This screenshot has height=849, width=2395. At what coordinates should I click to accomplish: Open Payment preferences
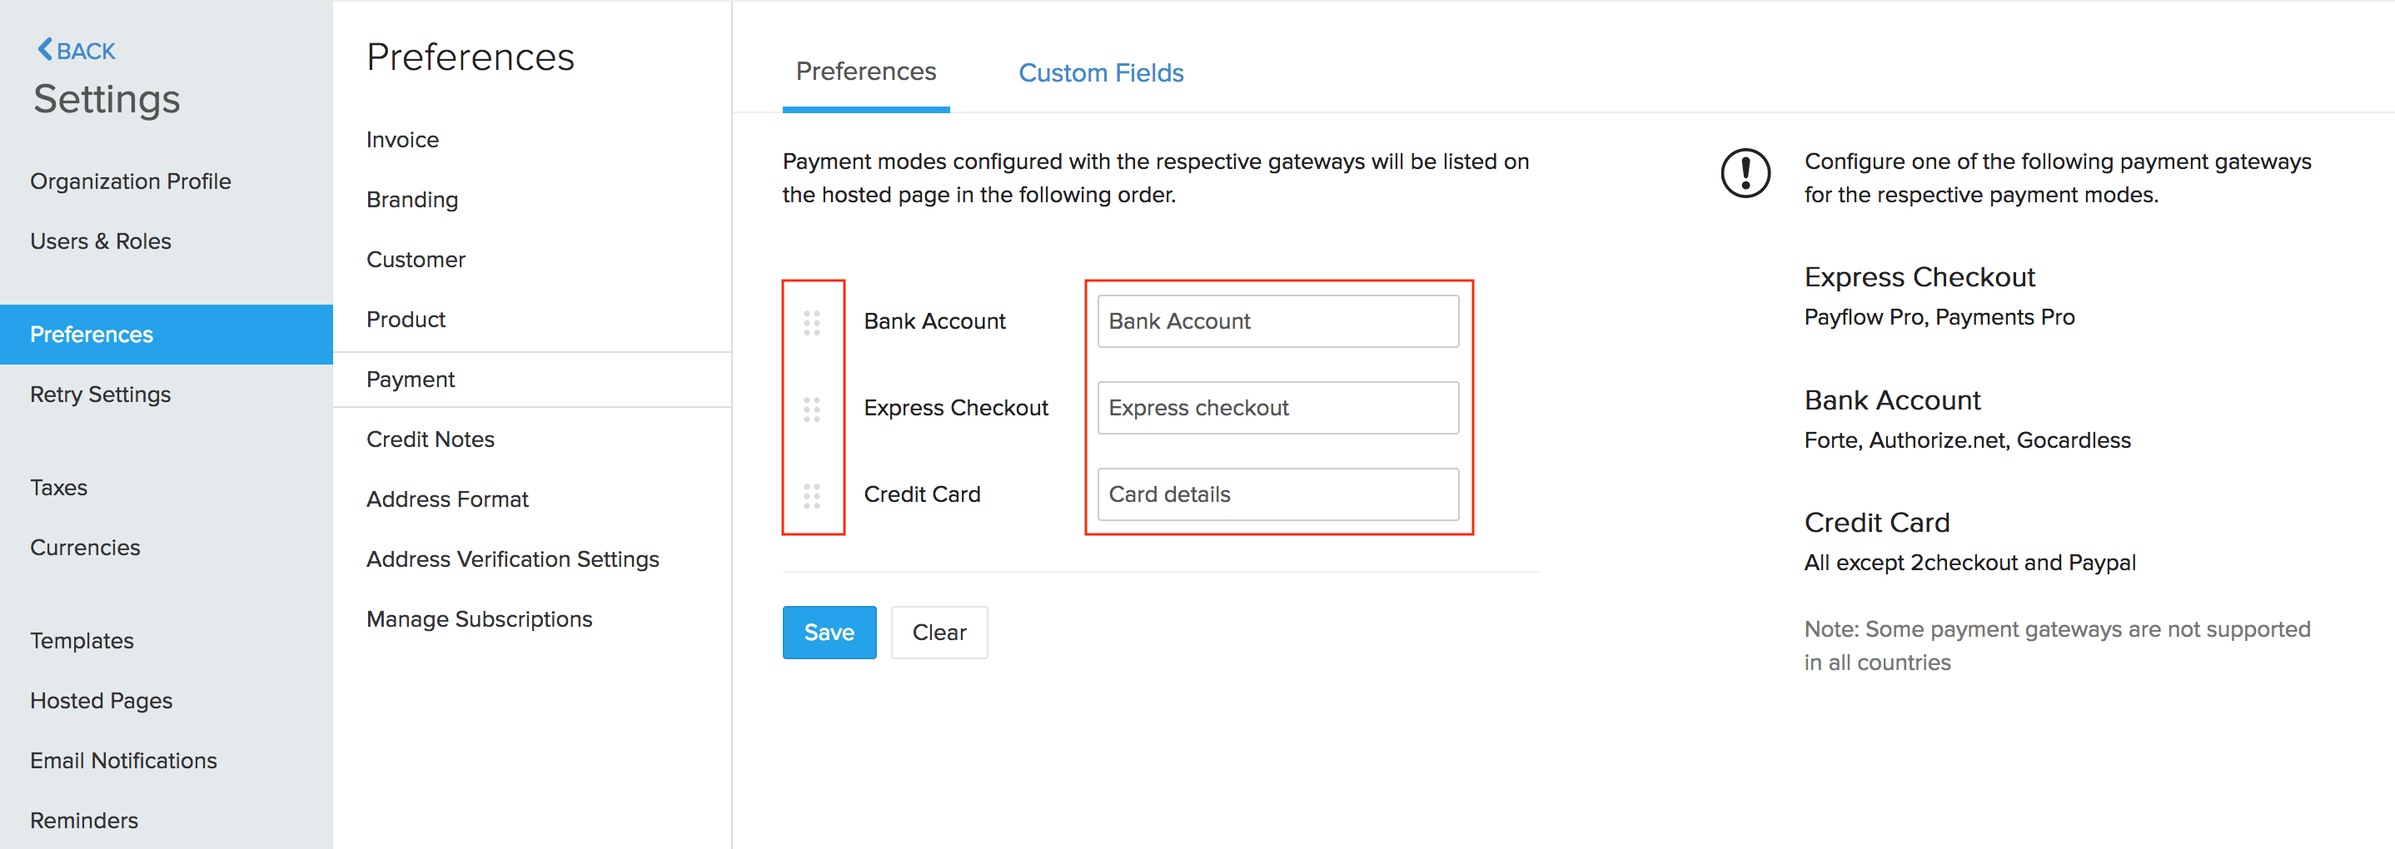tap(411, 379)
